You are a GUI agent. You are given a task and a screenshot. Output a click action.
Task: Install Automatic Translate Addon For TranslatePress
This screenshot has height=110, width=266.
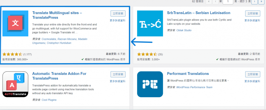pyautogui.click(x=118, y=74)
